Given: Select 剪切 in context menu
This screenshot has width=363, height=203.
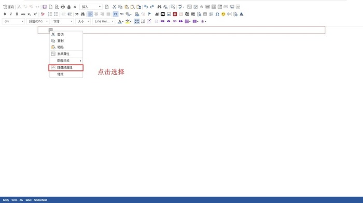Looking at the screenshot, I should point(66,35).
